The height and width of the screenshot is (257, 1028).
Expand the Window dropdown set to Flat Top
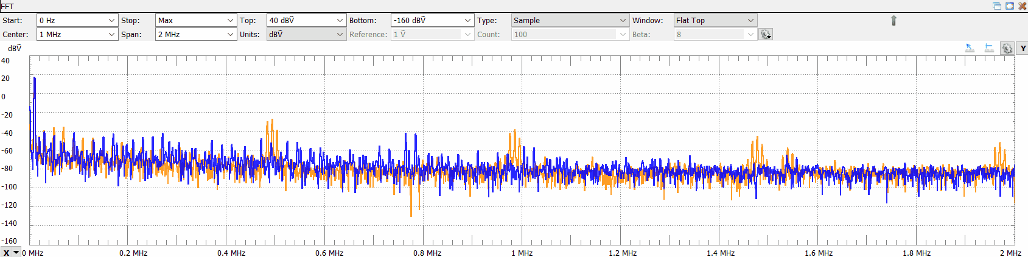pos(750,21)
